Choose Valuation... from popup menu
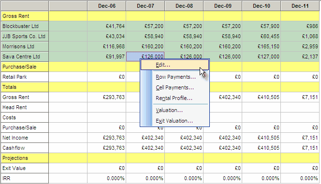This screenshot has width=321, height=184. point(169,110)
